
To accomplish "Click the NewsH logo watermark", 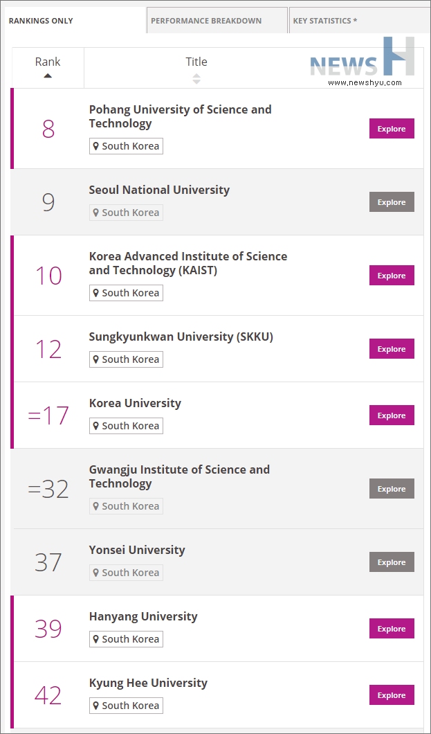I will tap(363, 62).
